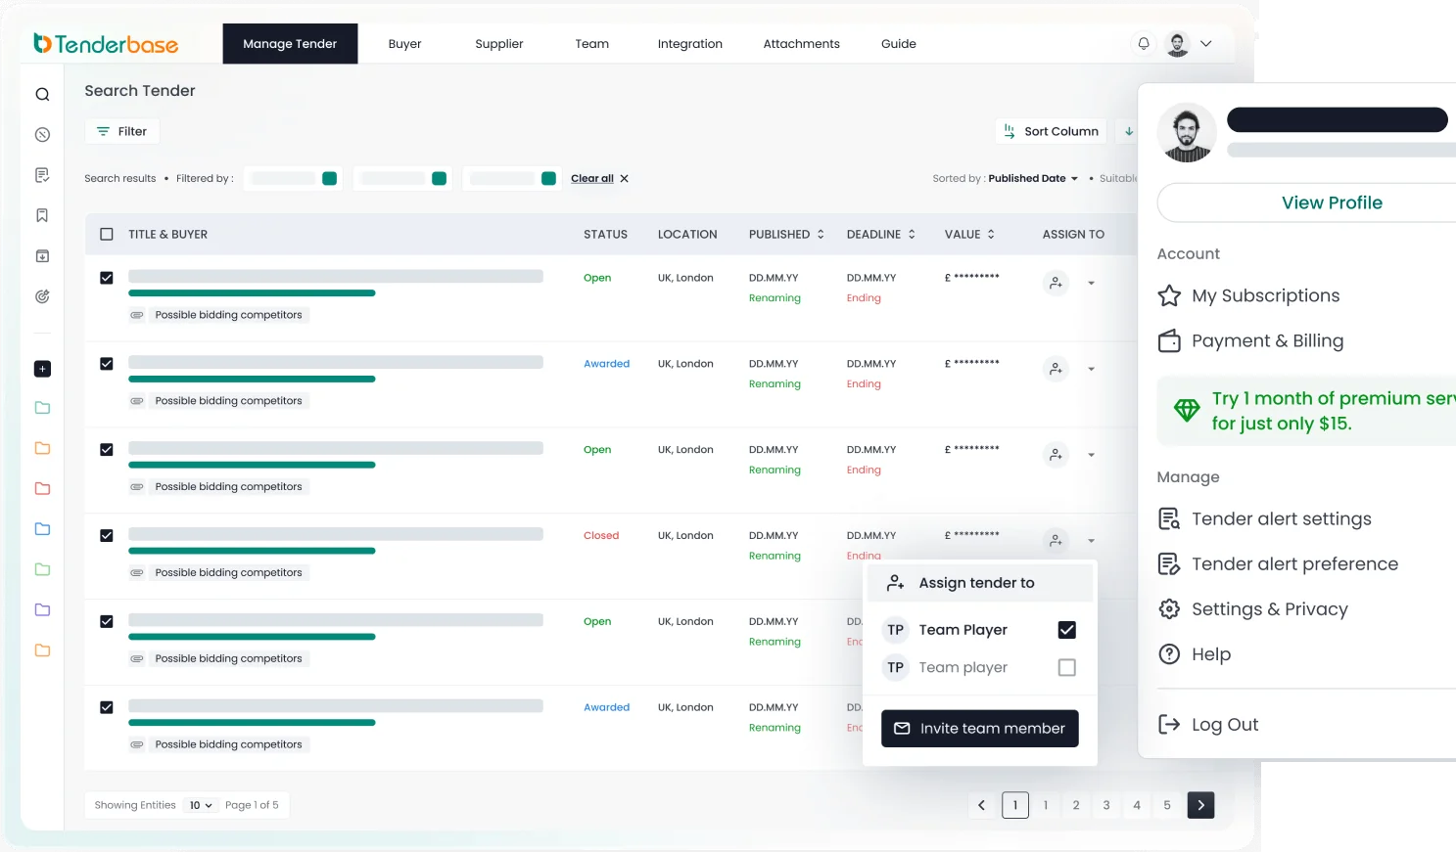
Task: Open the red folder in sidebar
Action: tap(42, 489)
